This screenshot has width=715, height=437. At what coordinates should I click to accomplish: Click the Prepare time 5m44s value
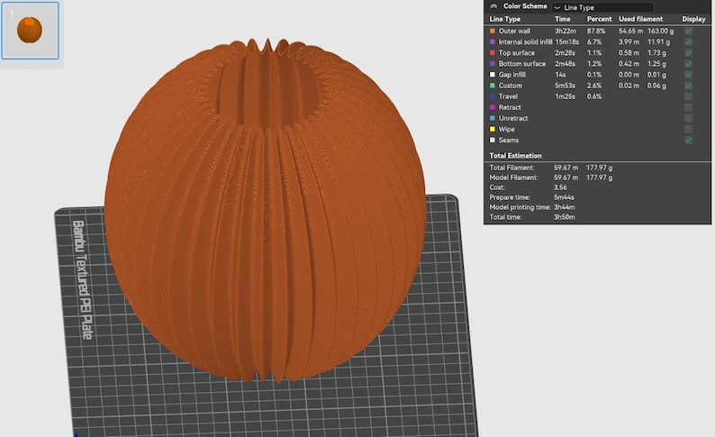tap(564, 197)
